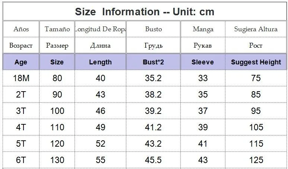This screenshot has height=169, width=288.
Task: Click the 35.2 bust value
Action: click(153, 78)
